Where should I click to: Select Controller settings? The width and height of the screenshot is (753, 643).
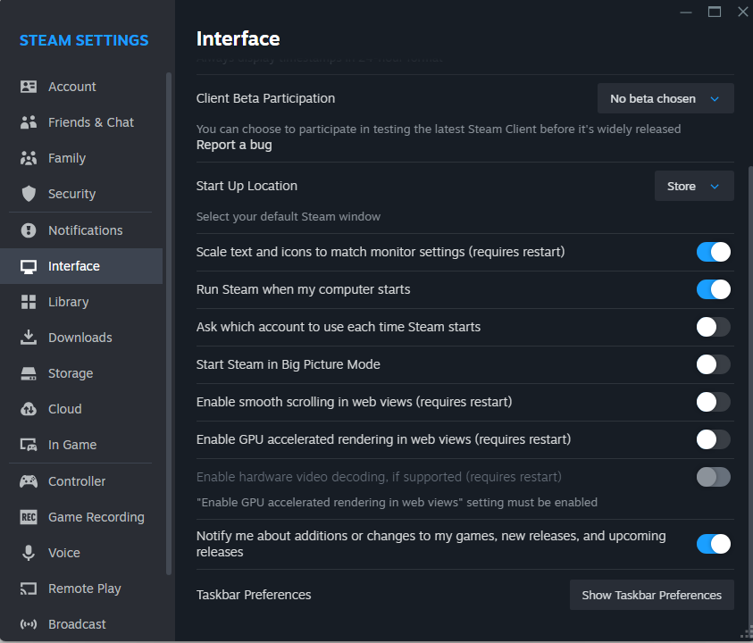(x=81, y=481)
